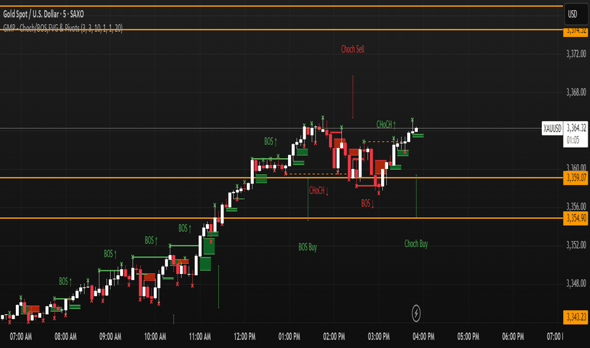Click the 04:00 PM time axis marker
The image size is (590, 348).
tap(424, 337)
